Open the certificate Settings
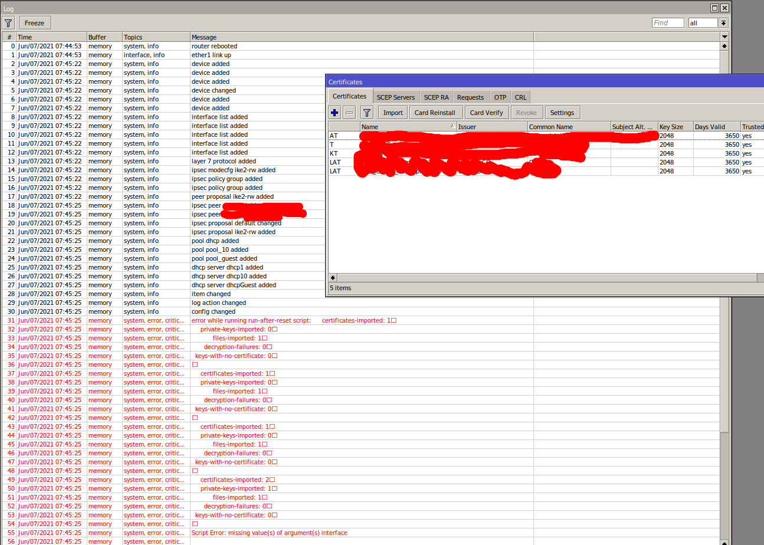Screen dimensions: 764x545 click(562, 112)
